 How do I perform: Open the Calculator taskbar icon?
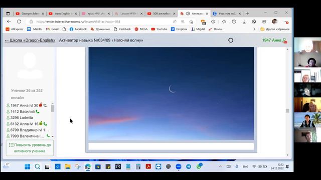click(x=138, y=166)
